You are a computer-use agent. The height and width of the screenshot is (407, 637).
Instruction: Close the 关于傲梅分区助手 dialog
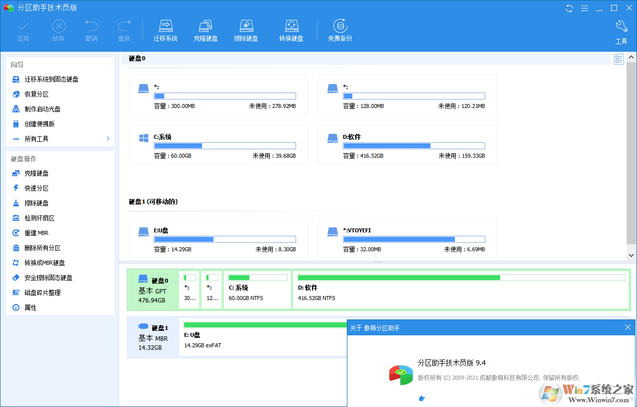coord(628,327)
